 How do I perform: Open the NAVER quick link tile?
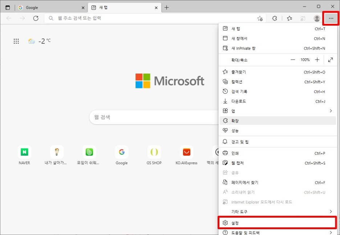click(x=24, y=155)
